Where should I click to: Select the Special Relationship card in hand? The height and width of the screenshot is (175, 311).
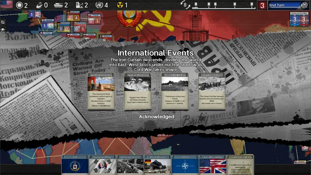(x=213, y=165)
